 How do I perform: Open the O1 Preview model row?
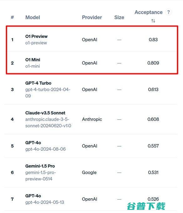pos(92,39)
